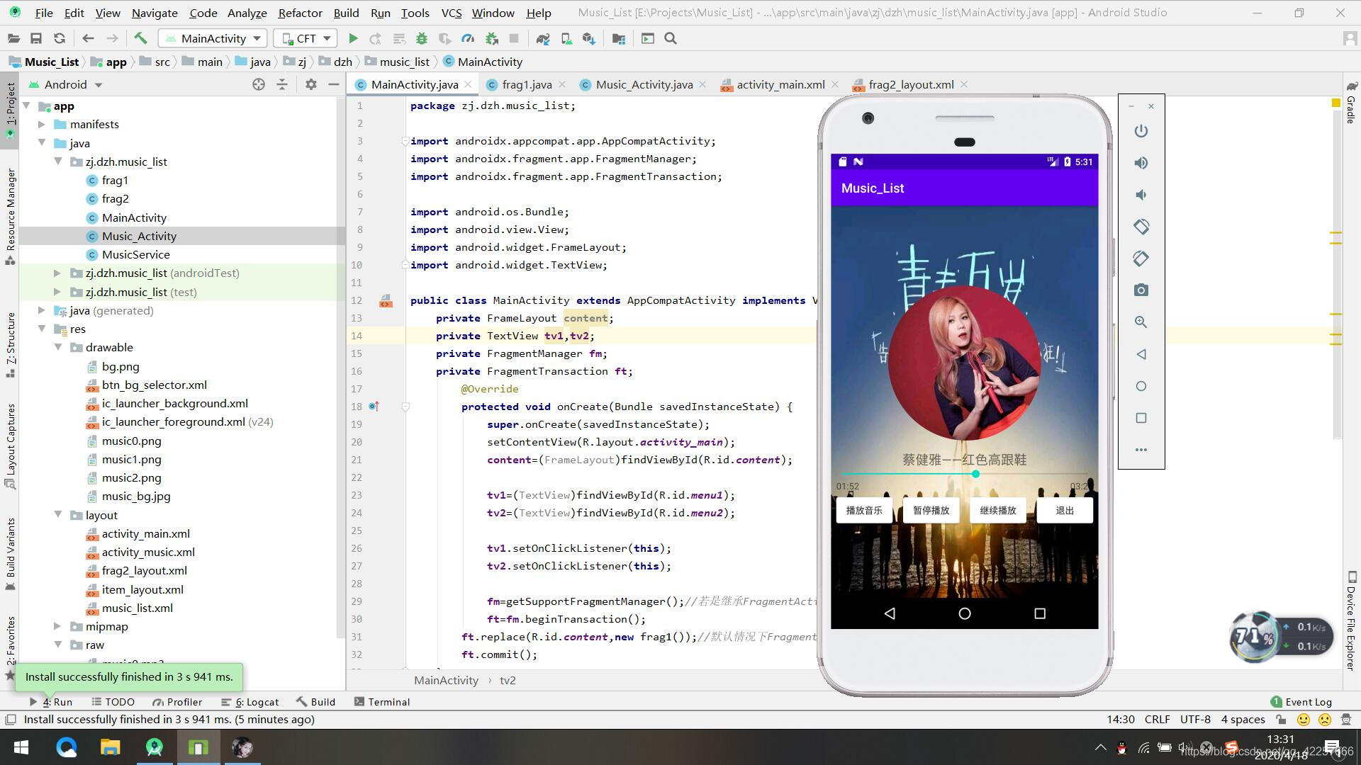Click 暂停播放 button in emulator preview
This screenshot has width=1361, height=765.
pyautogui.click(x=931, y=510)
